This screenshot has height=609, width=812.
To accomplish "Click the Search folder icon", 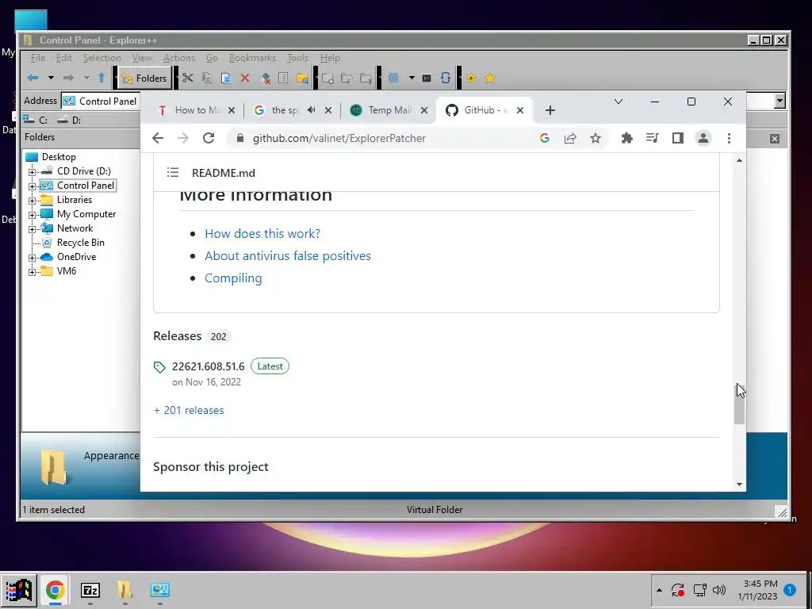I will point(302,79).
